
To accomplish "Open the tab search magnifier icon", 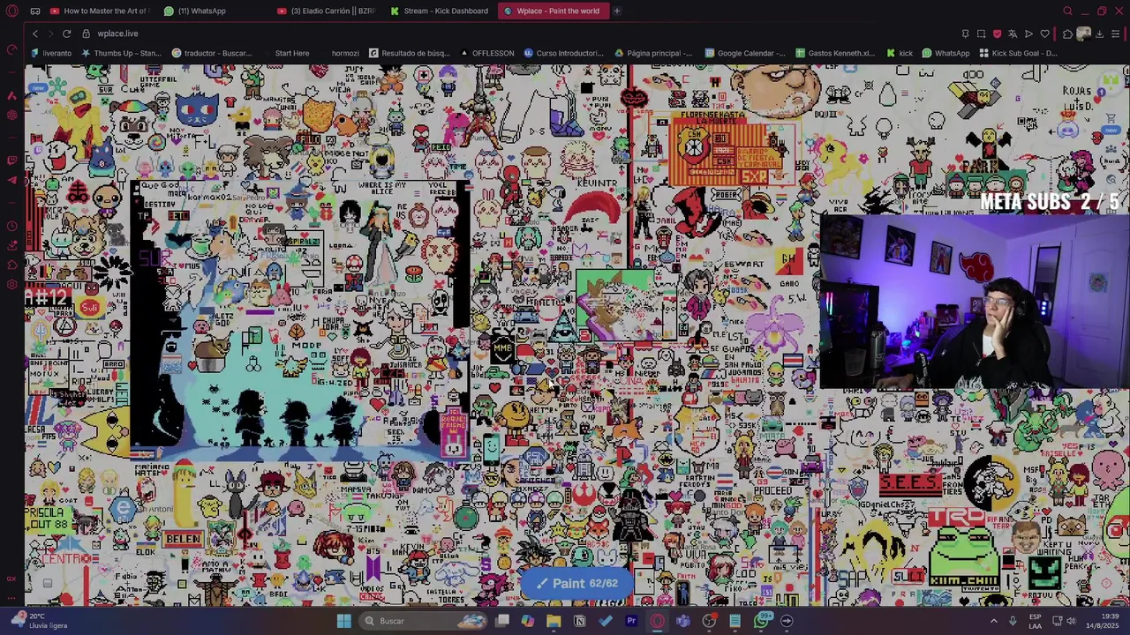I will (1067, 11).
